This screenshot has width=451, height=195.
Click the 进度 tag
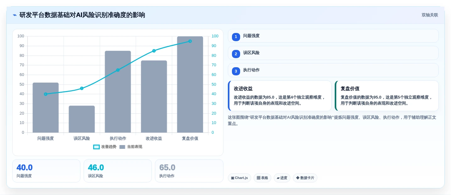(x=282, y=178)
